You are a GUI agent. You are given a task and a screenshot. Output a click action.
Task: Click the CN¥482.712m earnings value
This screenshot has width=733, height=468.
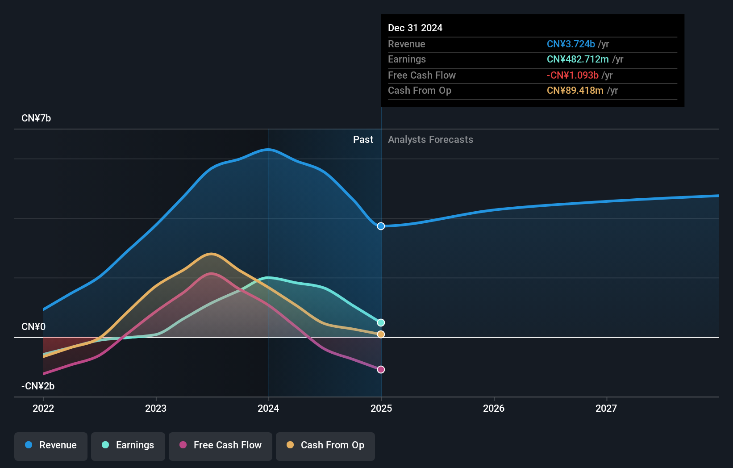(578, 59)
